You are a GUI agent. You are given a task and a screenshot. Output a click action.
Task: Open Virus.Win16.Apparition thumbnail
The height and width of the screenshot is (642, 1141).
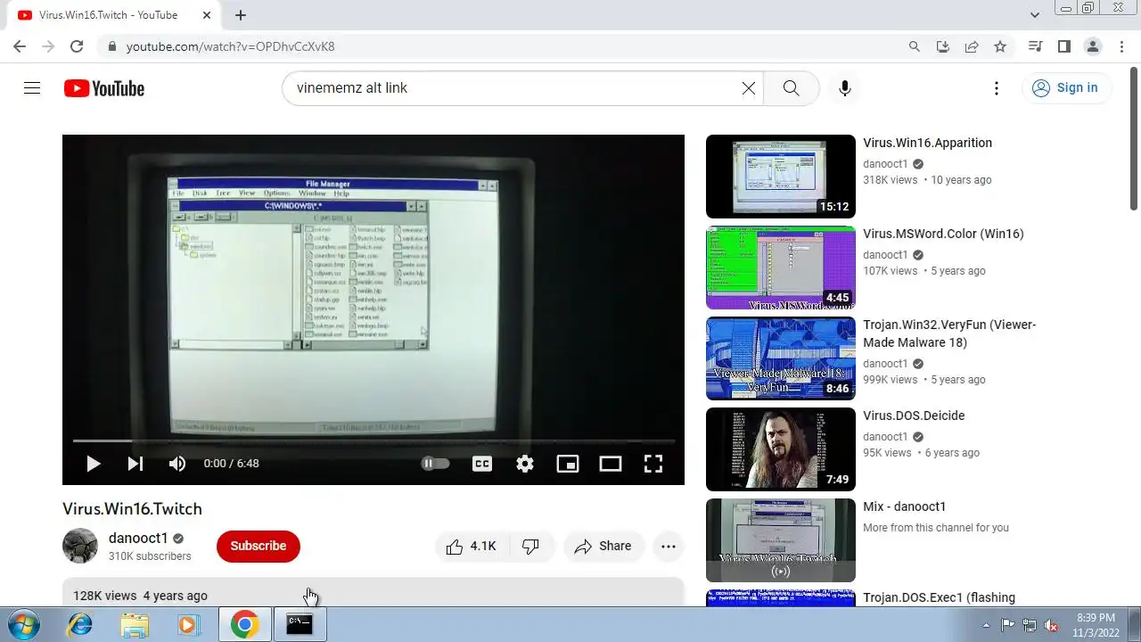pyautogui.click(x=781, y=177)
